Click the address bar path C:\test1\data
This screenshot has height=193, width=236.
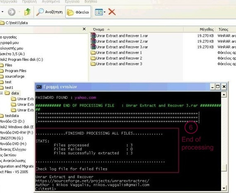pos(17,23)
